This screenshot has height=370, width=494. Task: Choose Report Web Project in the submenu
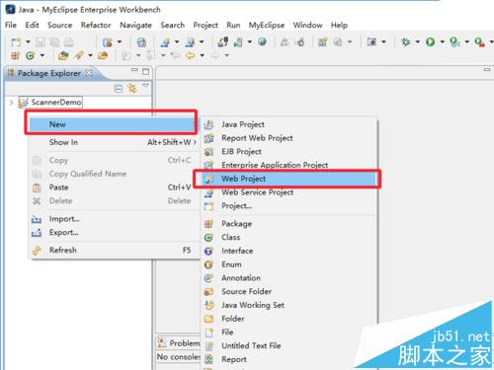click(289, 138)
